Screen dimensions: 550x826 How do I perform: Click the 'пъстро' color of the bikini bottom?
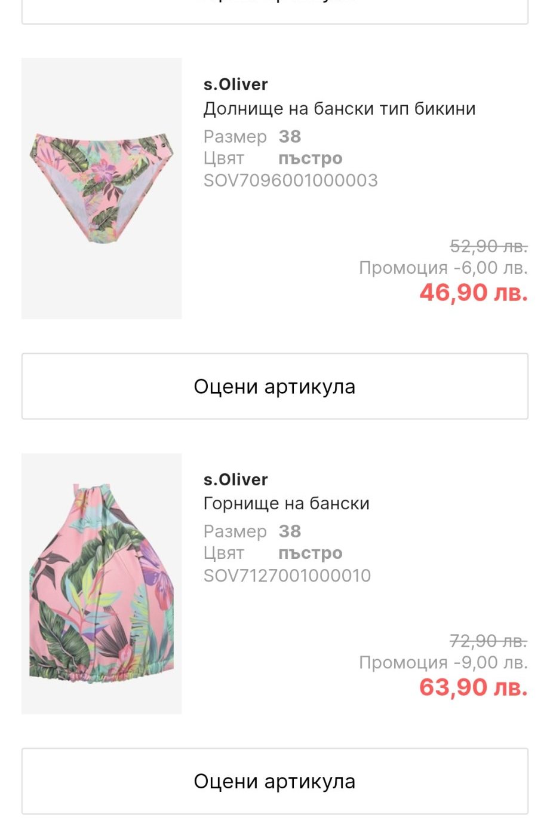(310, 158)
